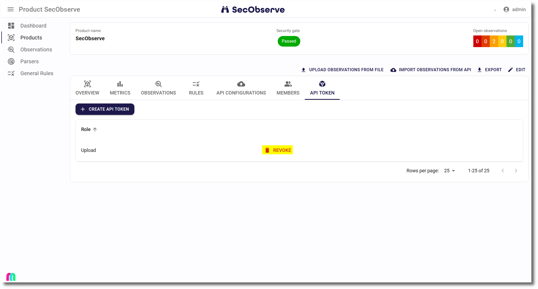The width and height of the screenshot is (538, 289).
Task: Open the navigation hamburger menu
Action: tap(11, 9)
